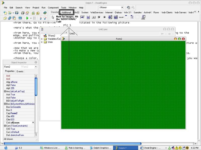Click the Help contents book icon
The image size is (201, 150).
45,13
